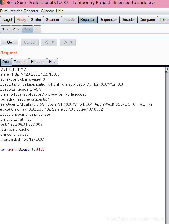Click the Referer header line
This screenshot has height=224, width=169.
coord(30,74)
